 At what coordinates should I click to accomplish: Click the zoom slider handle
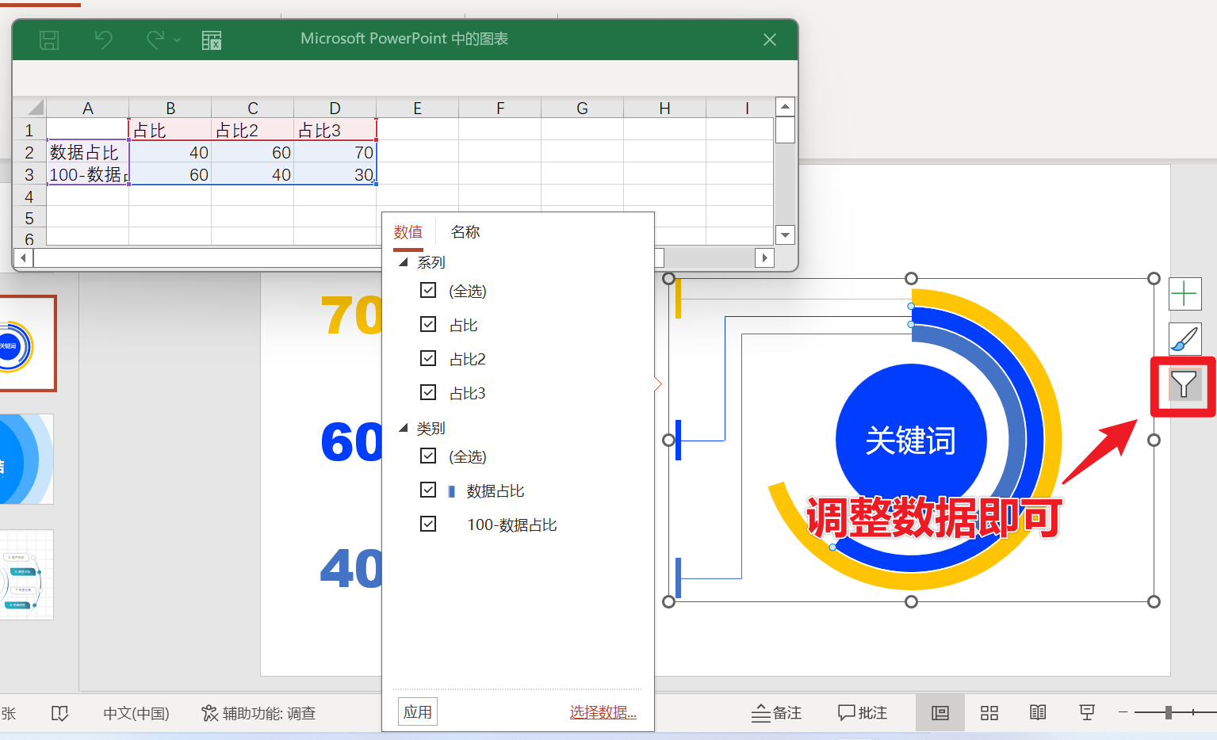pos(1169,712)
